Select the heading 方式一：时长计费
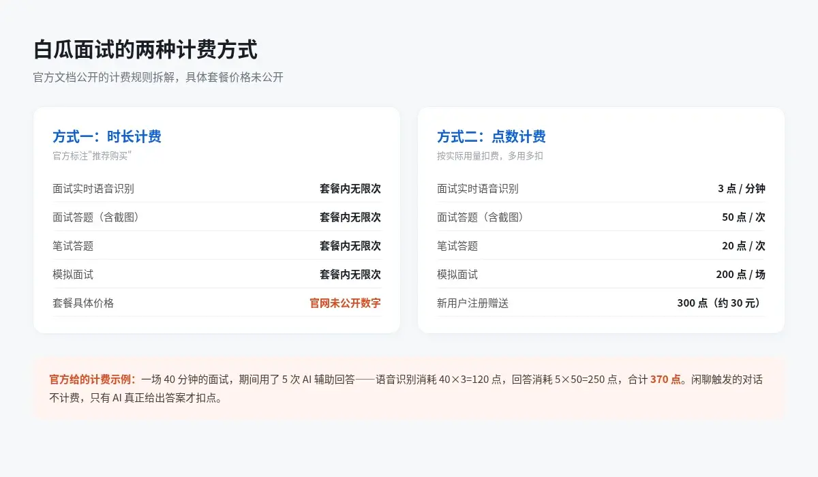Screen dimensions: 818x477 coord(107,136)
